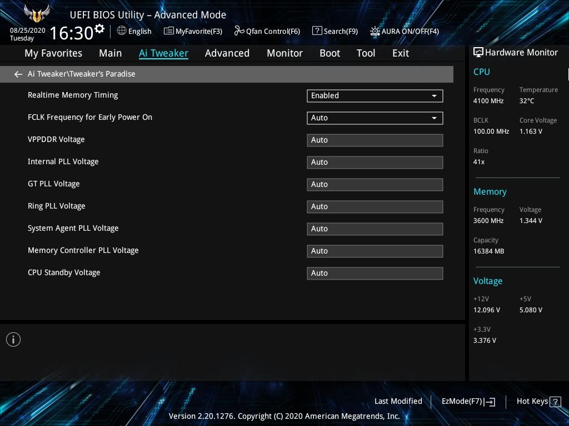Switch to the Main tab

tap(111, 53)
